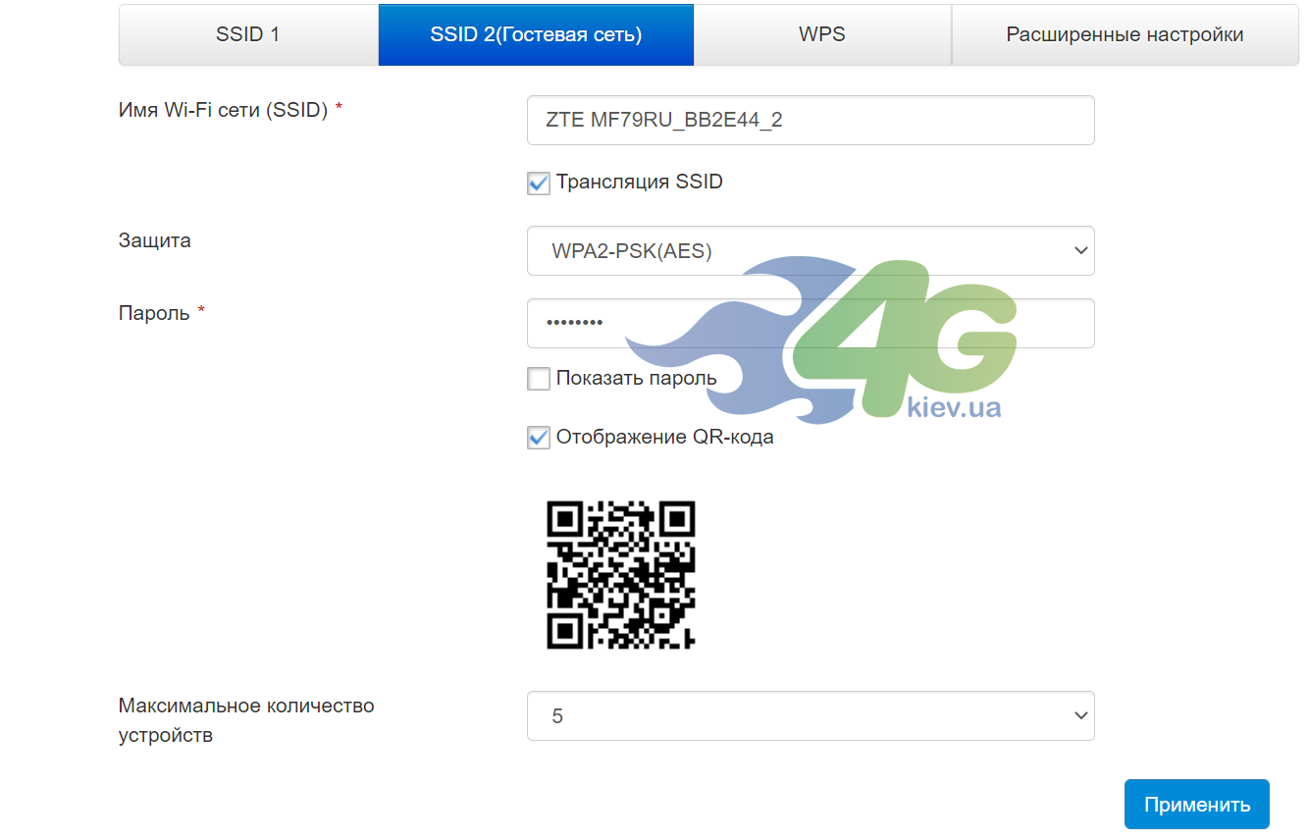Enable the Показать пароль checkbox
Screen dimensions: 1309x838
click(x=539, y=378)
